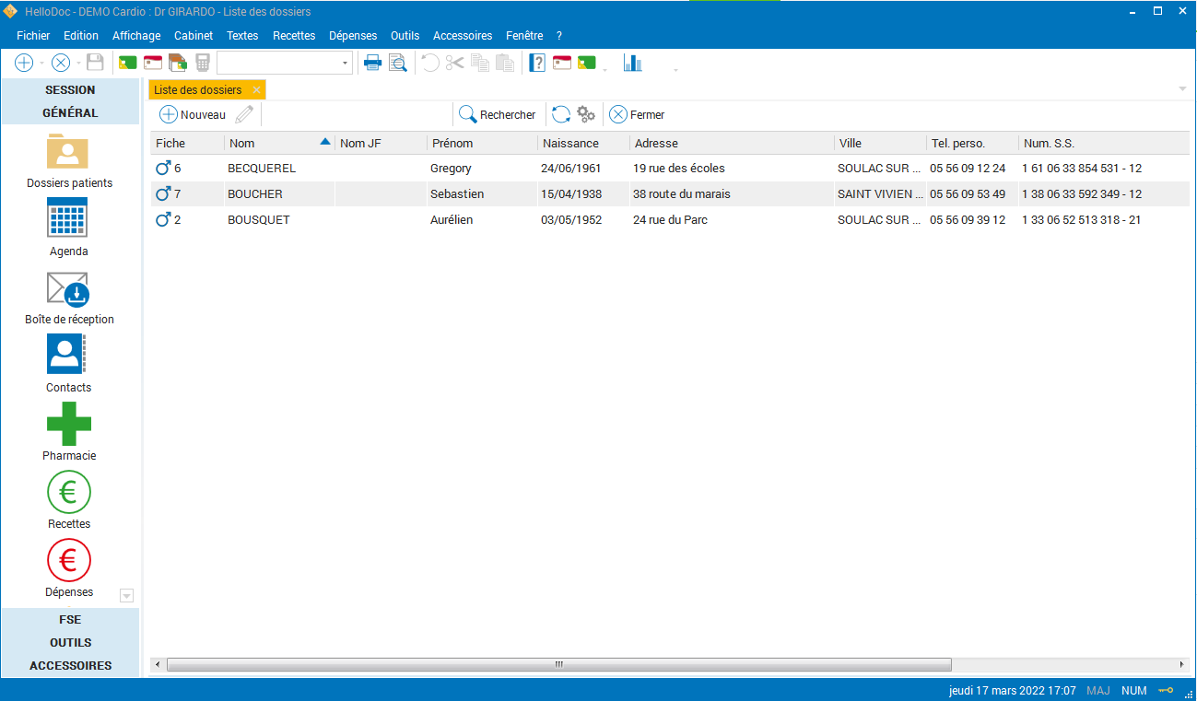Open the Recettes green euro icon

coord(69,493)
